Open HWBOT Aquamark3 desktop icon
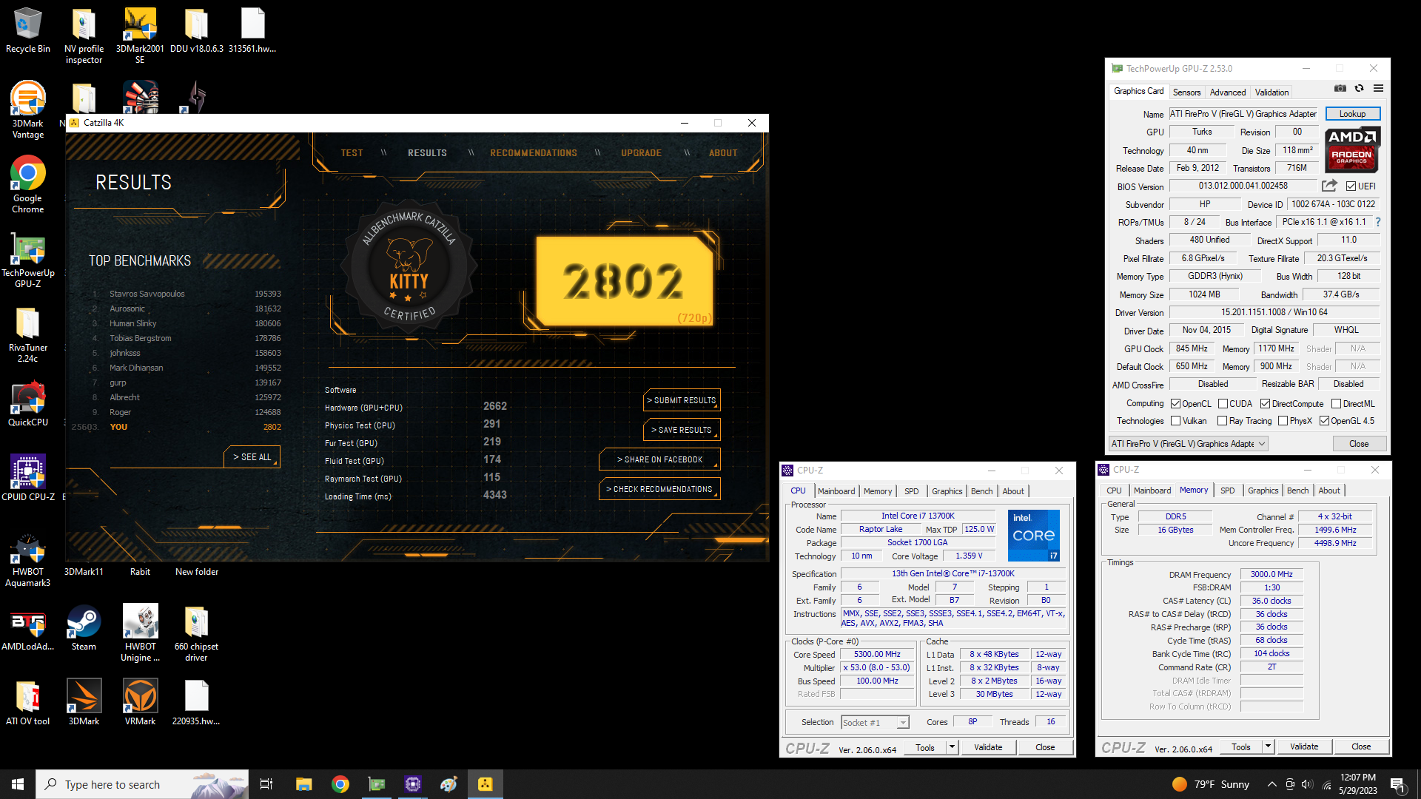Screen dimensions: 1421x799 point(27,559)
